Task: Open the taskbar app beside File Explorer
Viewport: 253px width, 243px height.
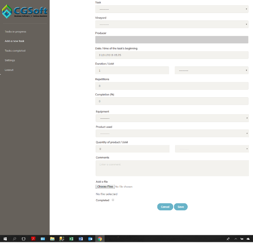Action: coord(62,239)
